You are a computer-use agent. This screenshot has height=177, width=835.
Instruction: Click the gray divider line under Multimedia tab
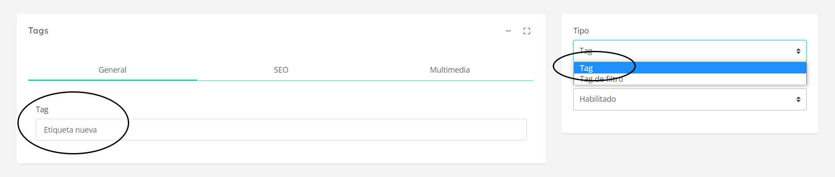coord(450,80)
